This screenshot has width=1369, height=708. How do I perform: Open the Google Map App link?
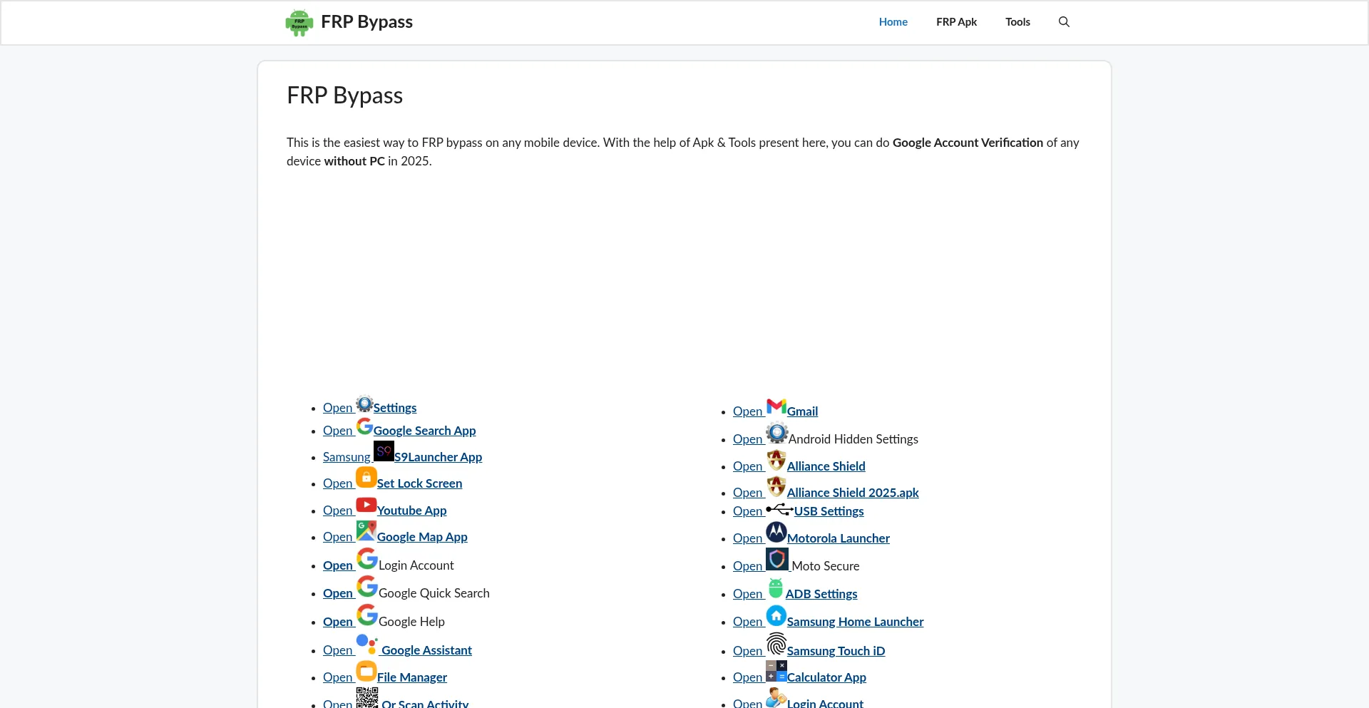422,537
